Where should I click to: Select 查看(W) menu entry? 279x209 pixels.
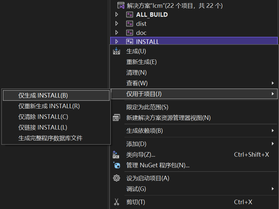click(x=194, y=83)
